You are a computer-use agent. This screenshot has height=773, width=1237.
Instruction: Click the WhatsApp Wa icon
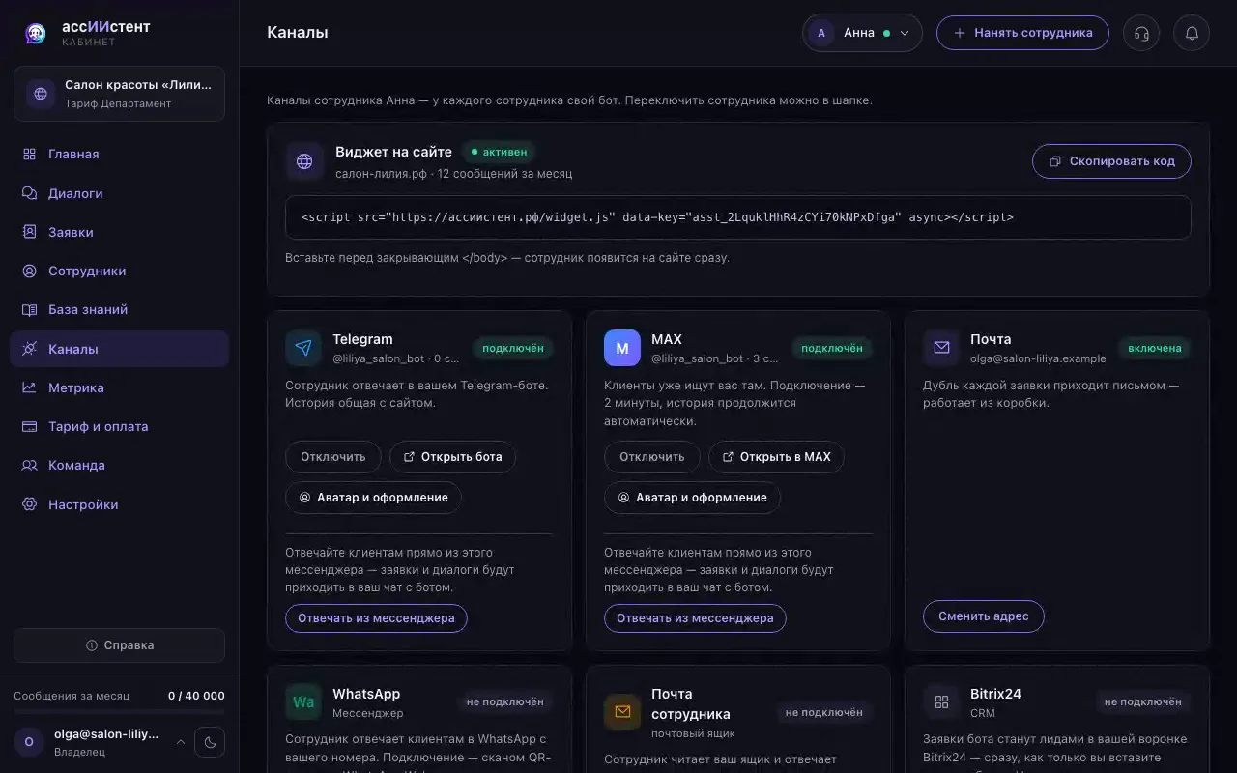pyautogui.click(x=303, y=702)
